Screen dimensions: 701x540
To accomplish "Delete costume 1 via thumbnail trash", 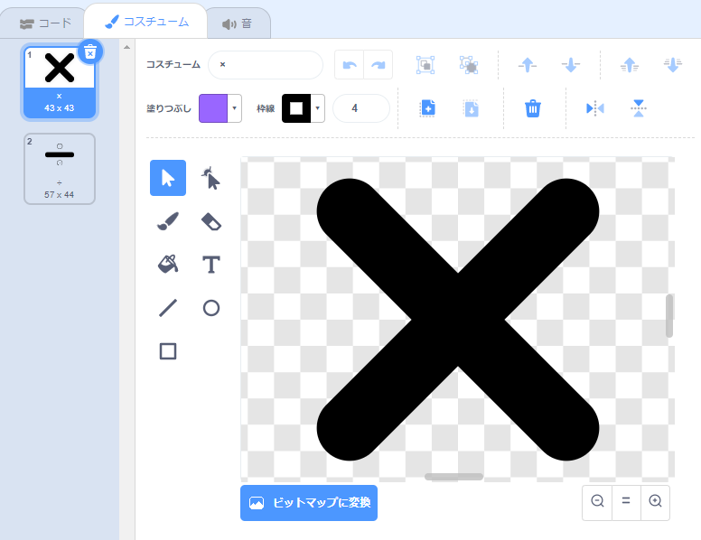I will click(90, 51).
